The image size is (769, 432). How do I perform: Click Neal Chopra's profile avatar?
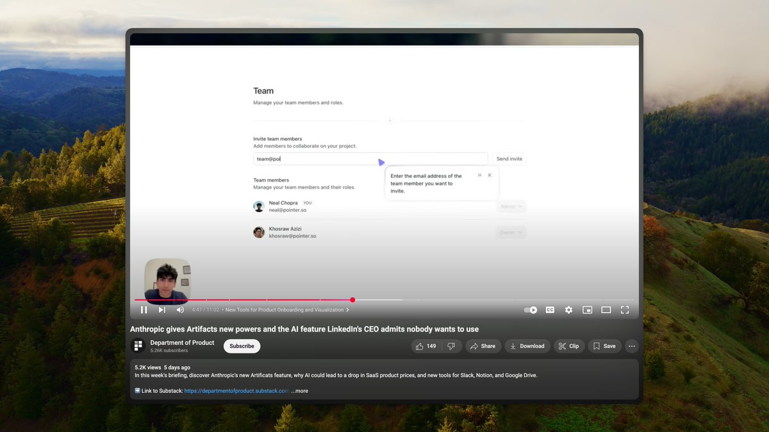(x=259, y=206)
